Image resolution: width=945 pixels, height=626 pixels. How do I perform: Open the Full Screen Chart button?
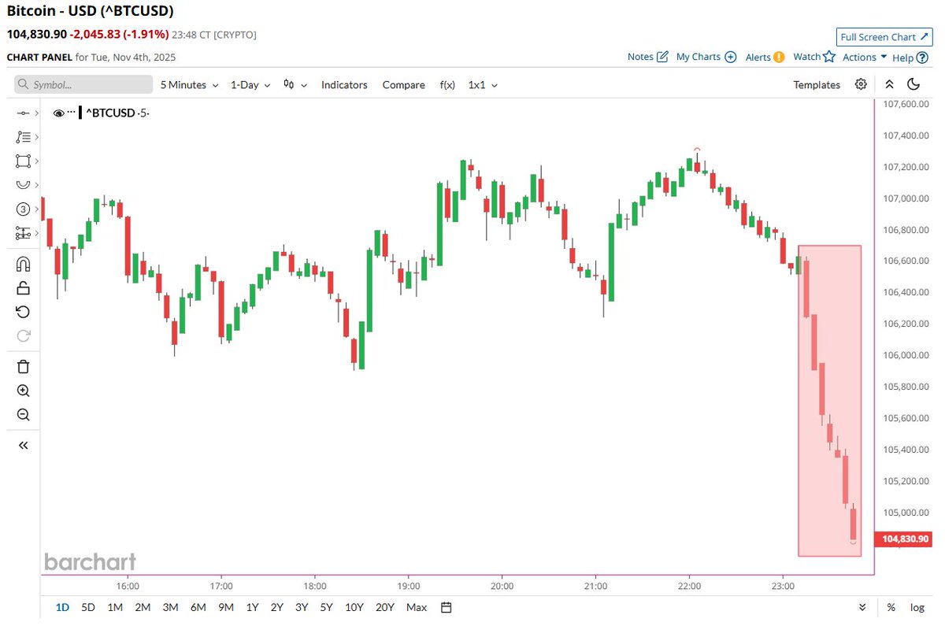[x=884, y=36]
